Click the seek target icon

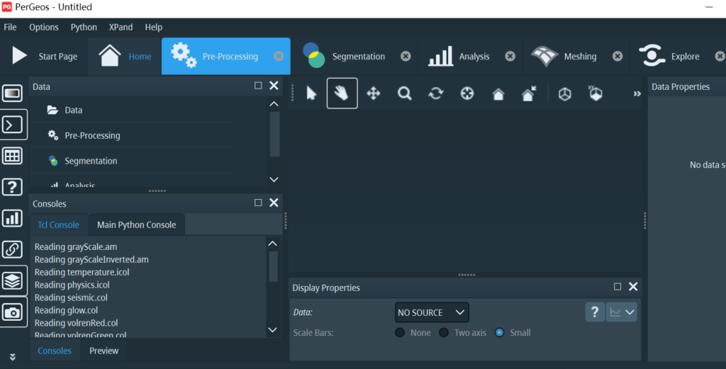pos(467,93)
